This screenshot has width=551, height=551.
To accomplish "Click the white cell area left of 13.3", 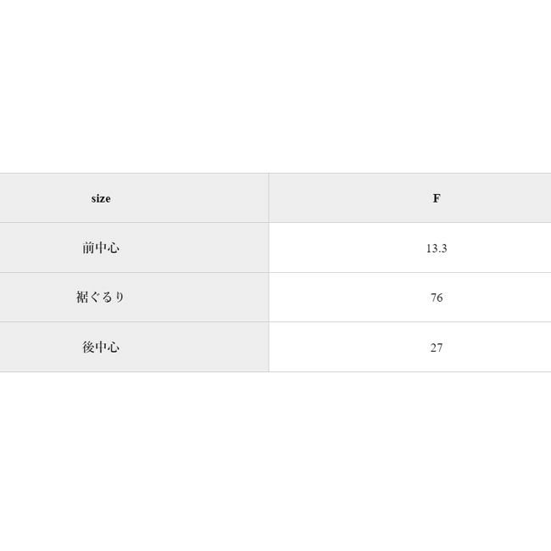I will pos(339,248).
